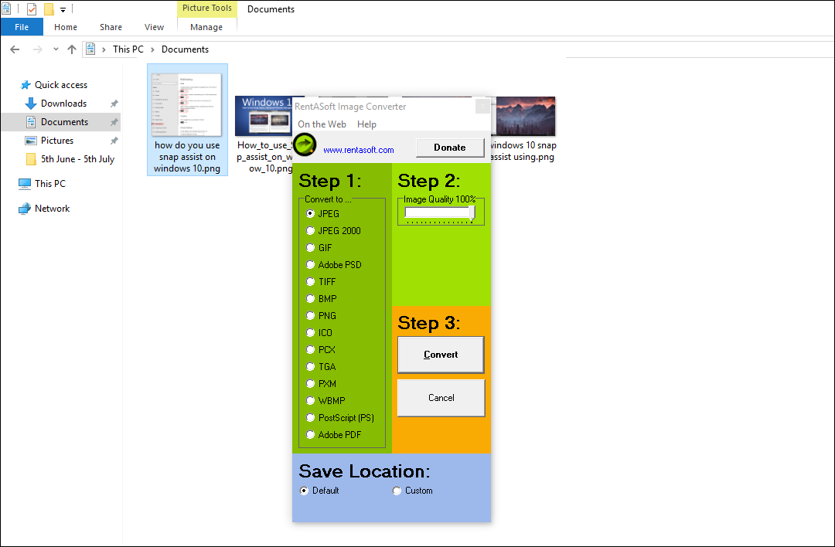This screenshot has width=835, height=547.
Task: Select the how do you use snap assist thumbnail
Action: pos(187,105)
